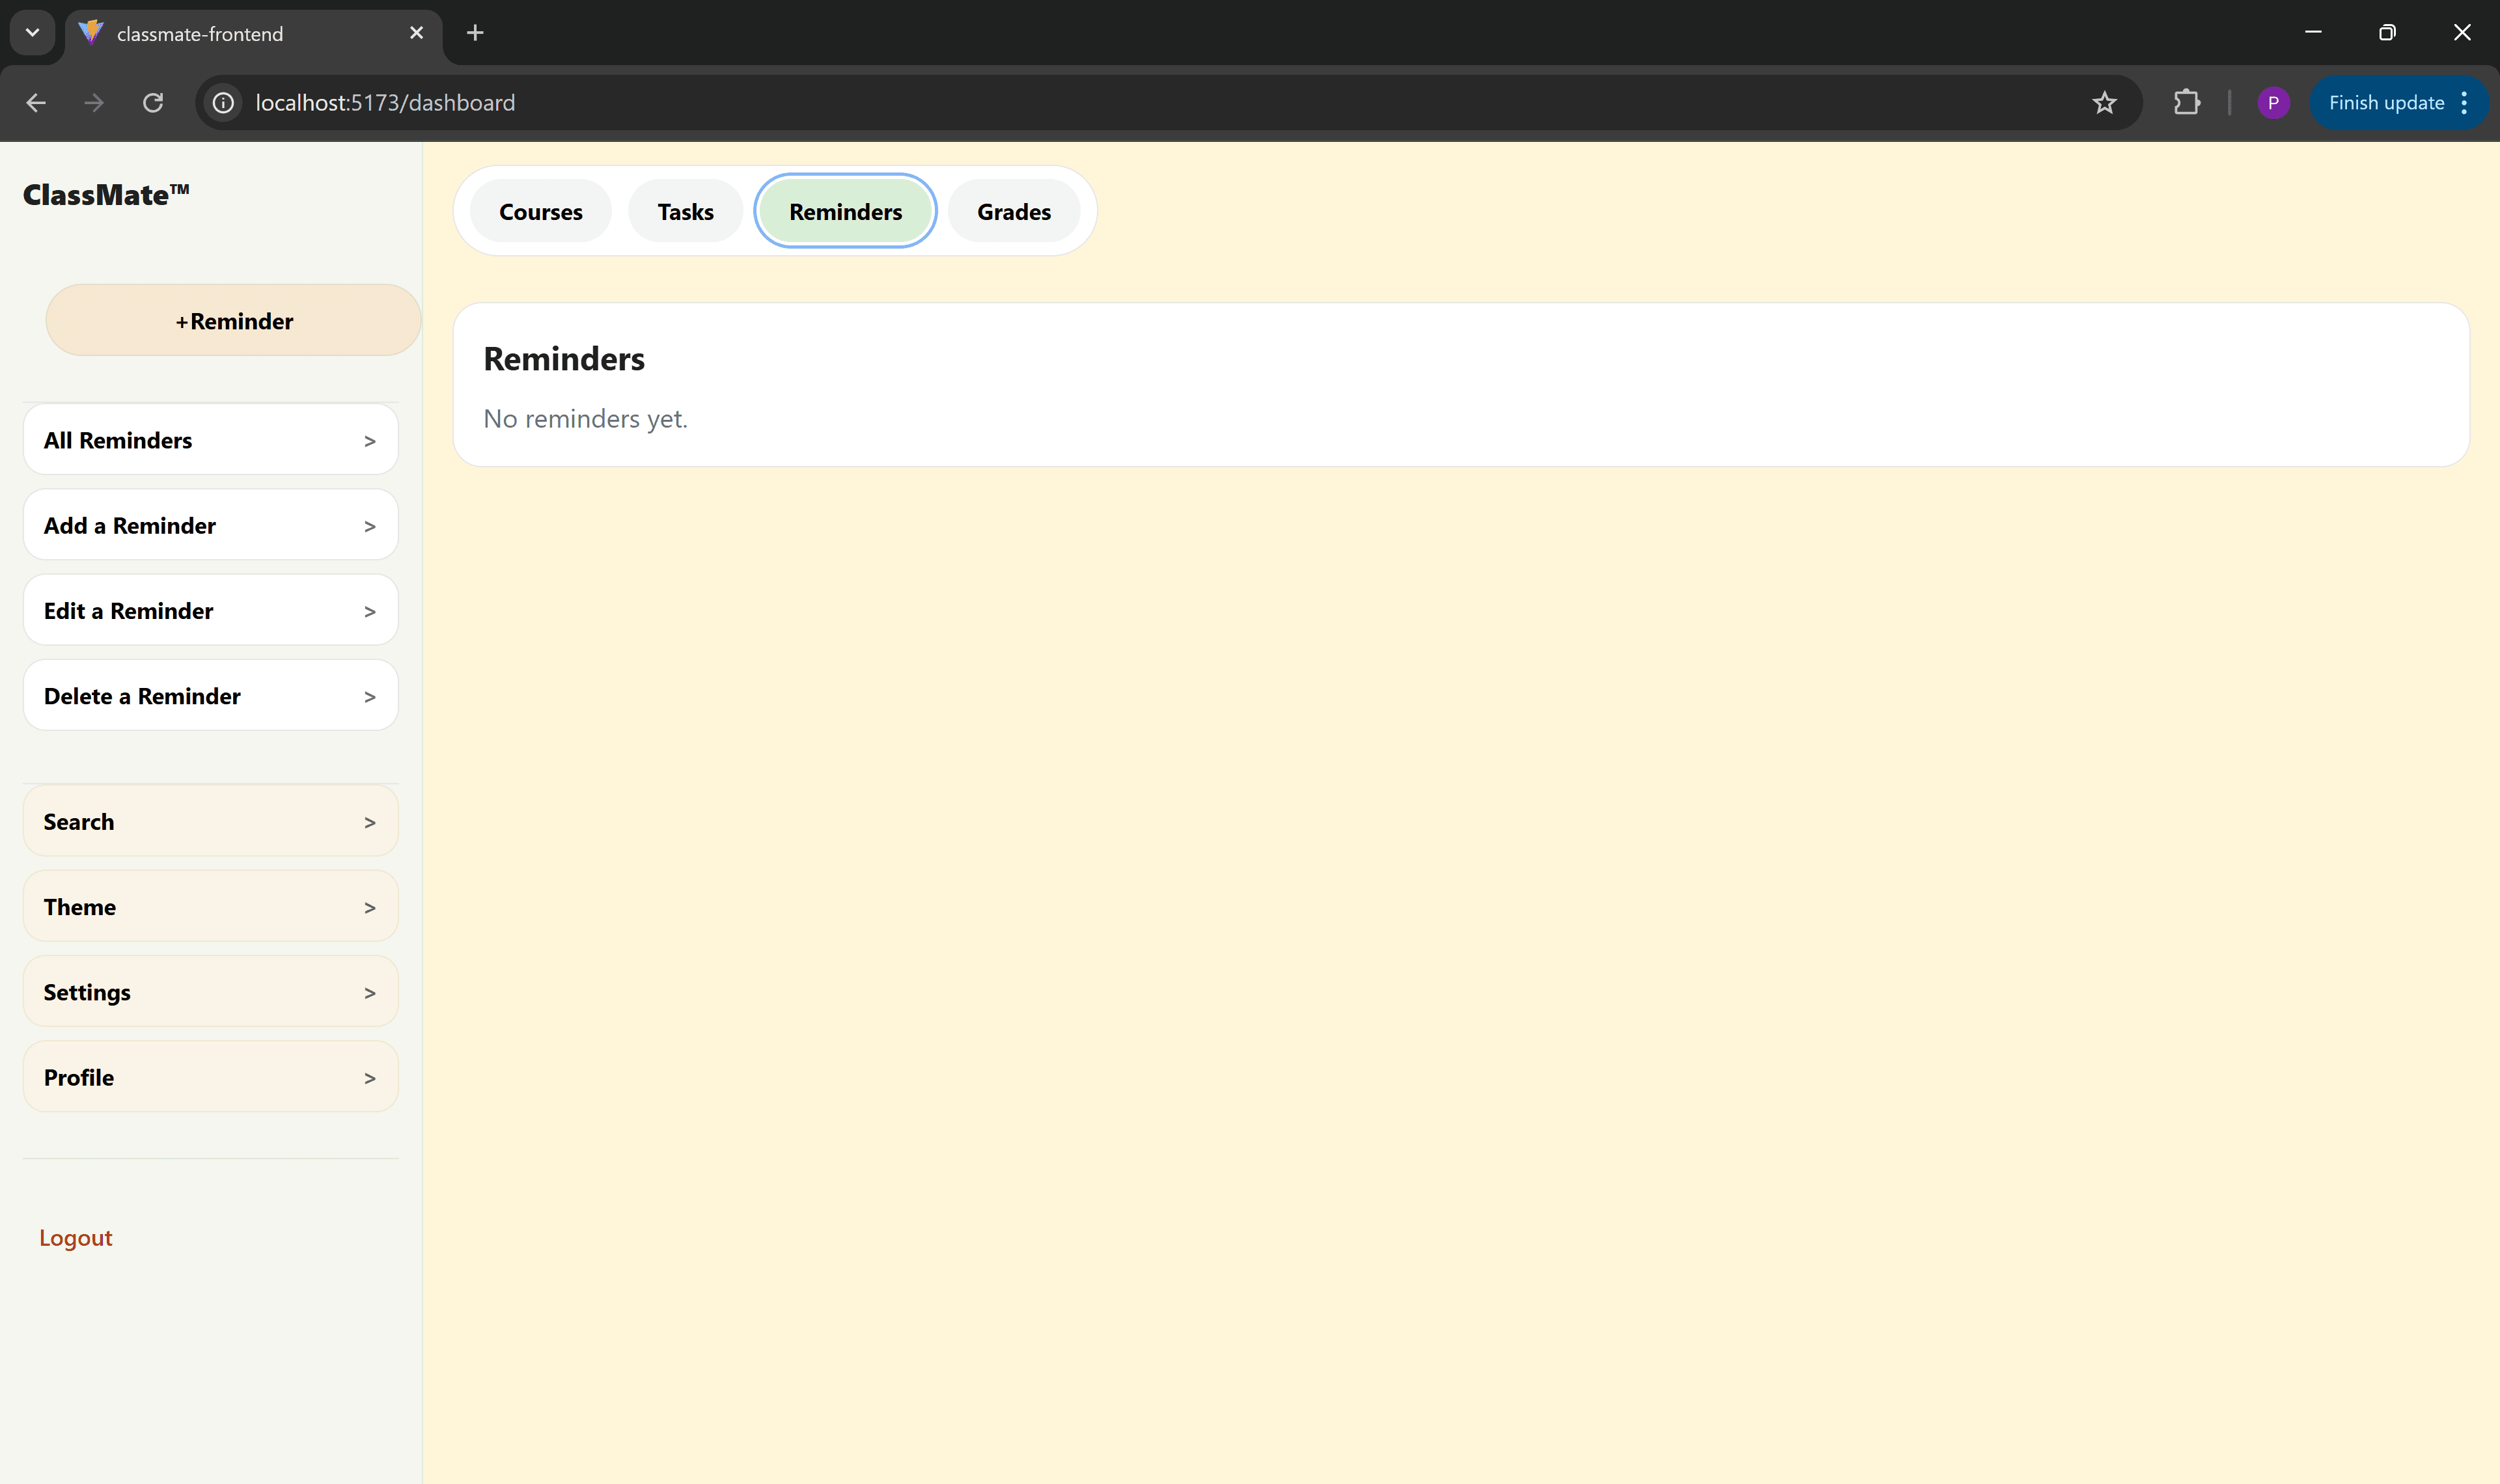Image resolution: width=2500 pixels, height=1484 pixels.
Task: View site information icon in address bar
Action: click(224, 103)
